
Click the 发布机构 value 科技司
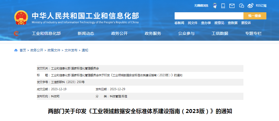(55, 96)
